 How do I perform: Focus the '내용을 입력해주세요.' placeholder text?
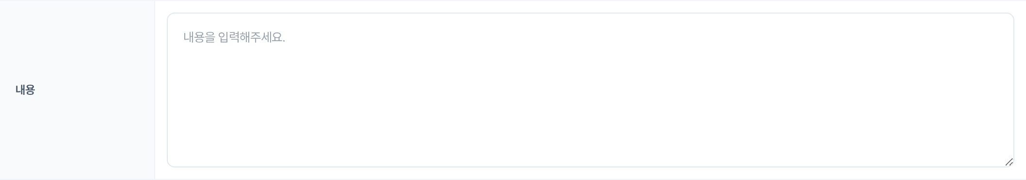tap(234, 38)
